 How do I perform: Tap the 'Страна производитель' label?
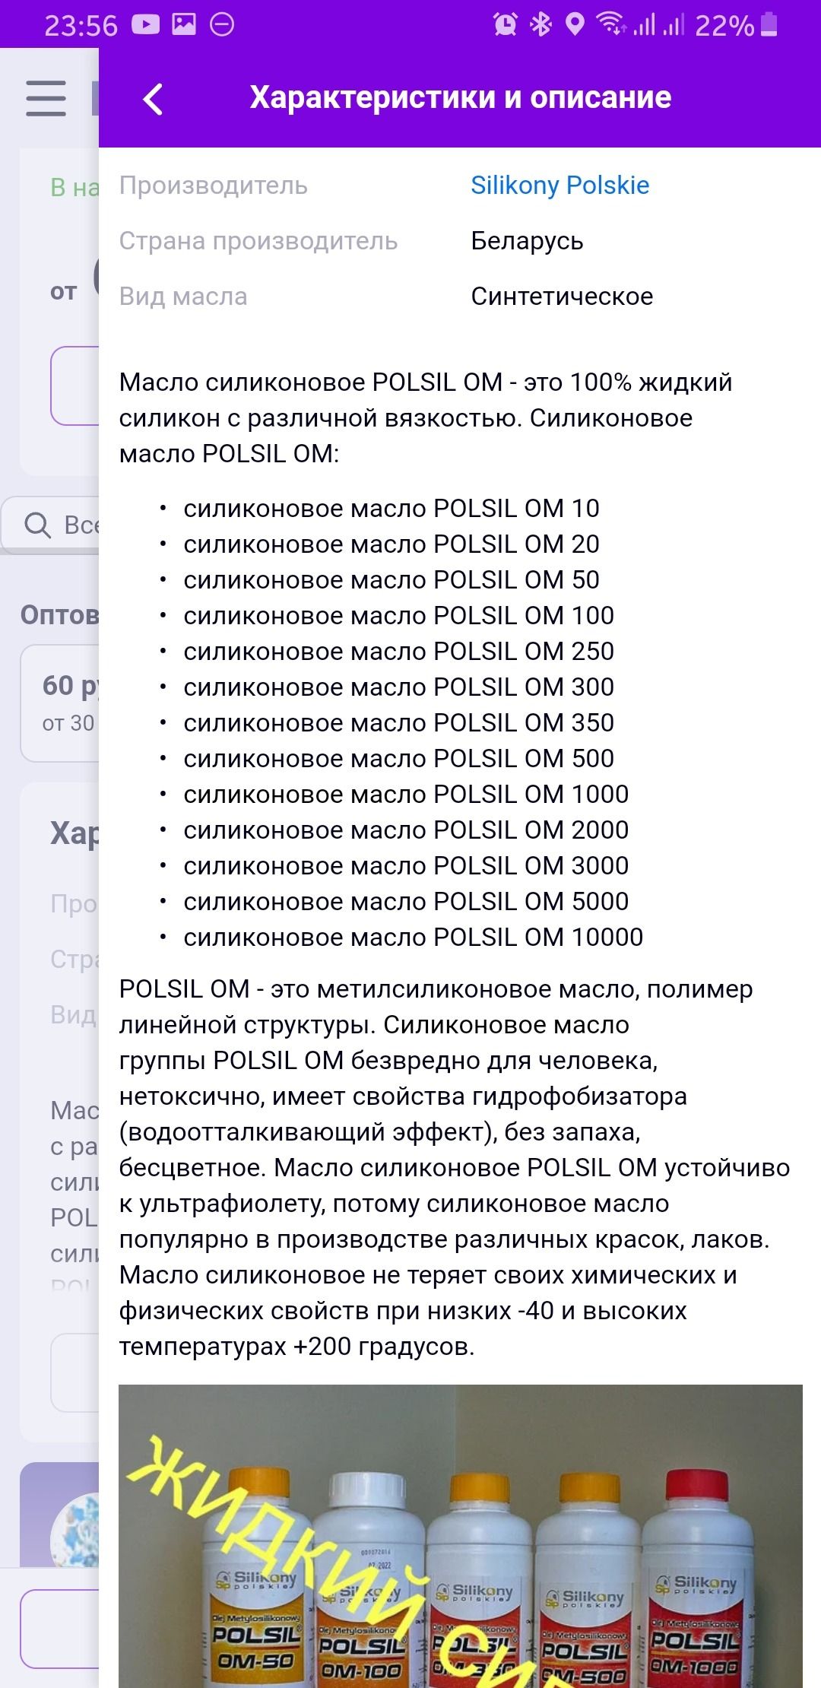(x=258, y=241)
